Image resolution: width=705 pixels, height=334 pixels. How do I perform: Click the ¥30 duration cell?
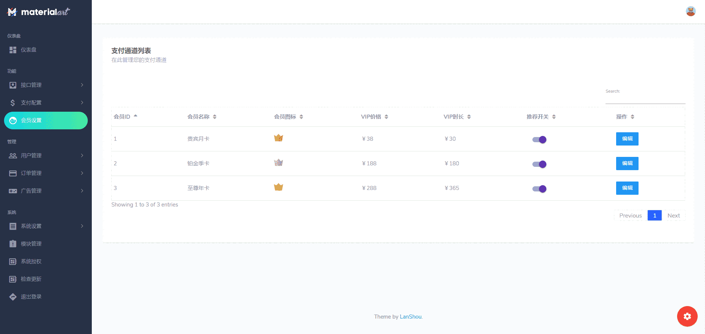tap(450, 139)
